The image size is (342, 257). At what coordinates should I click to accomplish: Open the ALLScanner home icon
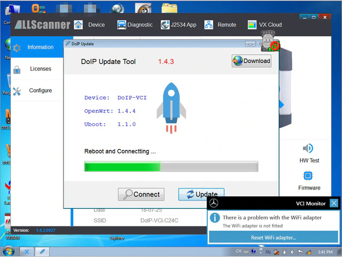point(78,25)
